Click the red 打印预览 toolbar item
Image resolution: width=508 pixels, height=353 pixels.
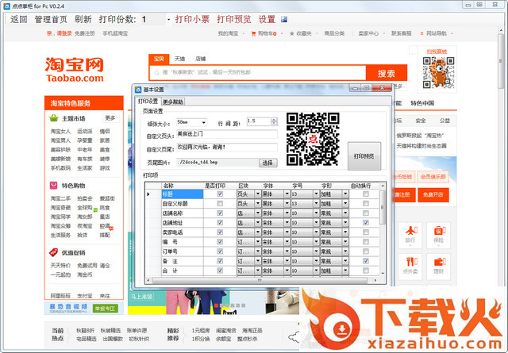[234, 19]
